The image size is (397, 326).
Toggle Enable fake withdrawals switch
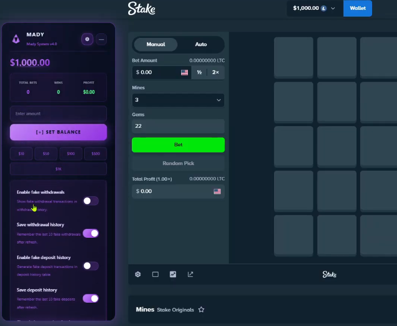coord(91,201)
